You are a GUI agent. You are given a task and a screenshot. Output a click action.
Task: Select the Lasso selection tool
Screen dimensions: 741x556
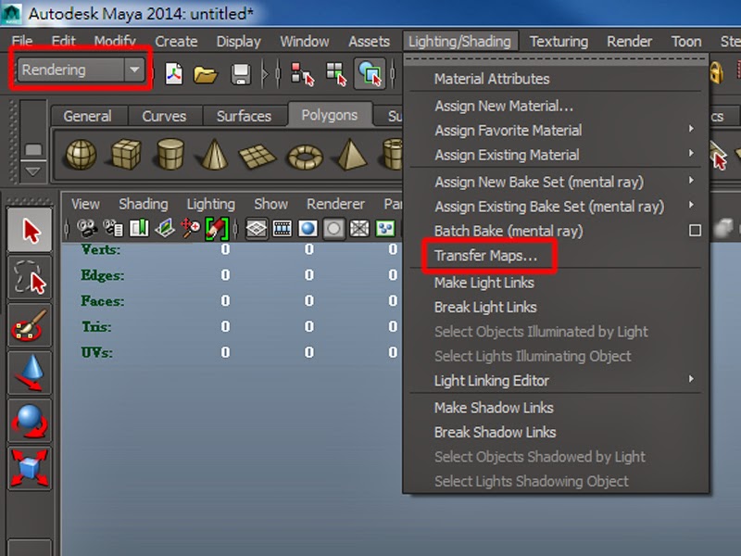[28, 274]
